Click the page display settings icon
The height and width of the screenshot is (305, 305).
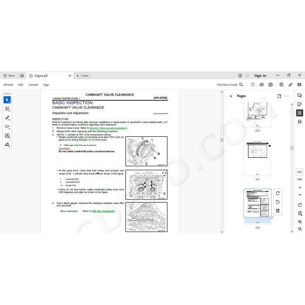(300, 213)
